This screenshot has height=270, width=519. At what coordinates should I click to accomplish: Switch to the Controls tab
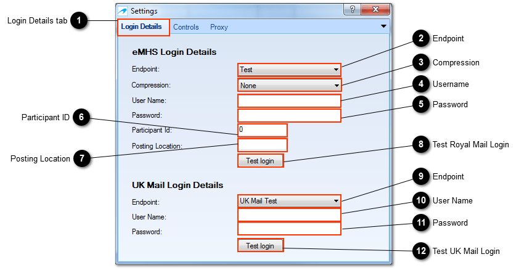click(x=186, y=27)
